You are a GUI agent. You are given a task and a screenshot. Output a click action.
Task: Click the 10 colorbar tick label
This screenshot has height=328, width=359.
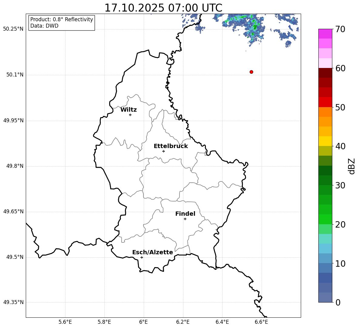(x=340, y=263)
